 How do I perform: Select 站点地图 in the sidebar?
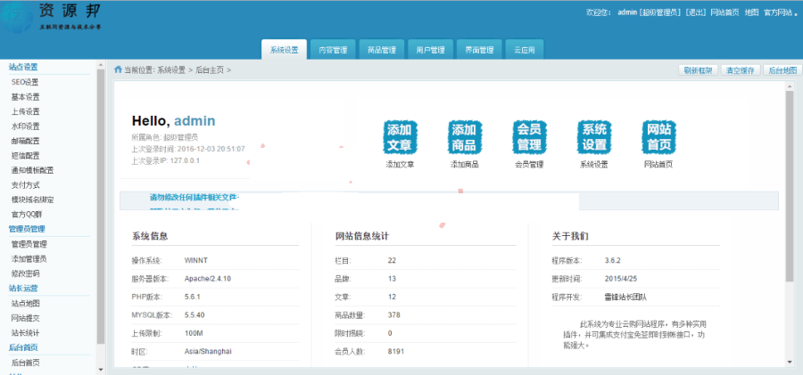tap(25, 304)
